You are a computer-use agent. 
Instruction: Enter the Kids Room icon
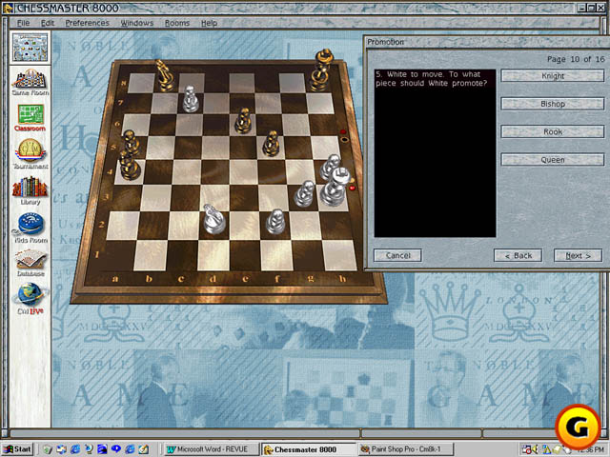point(30,225)
